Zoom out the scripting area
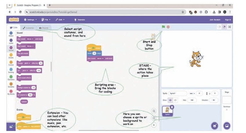 point(154,118)
